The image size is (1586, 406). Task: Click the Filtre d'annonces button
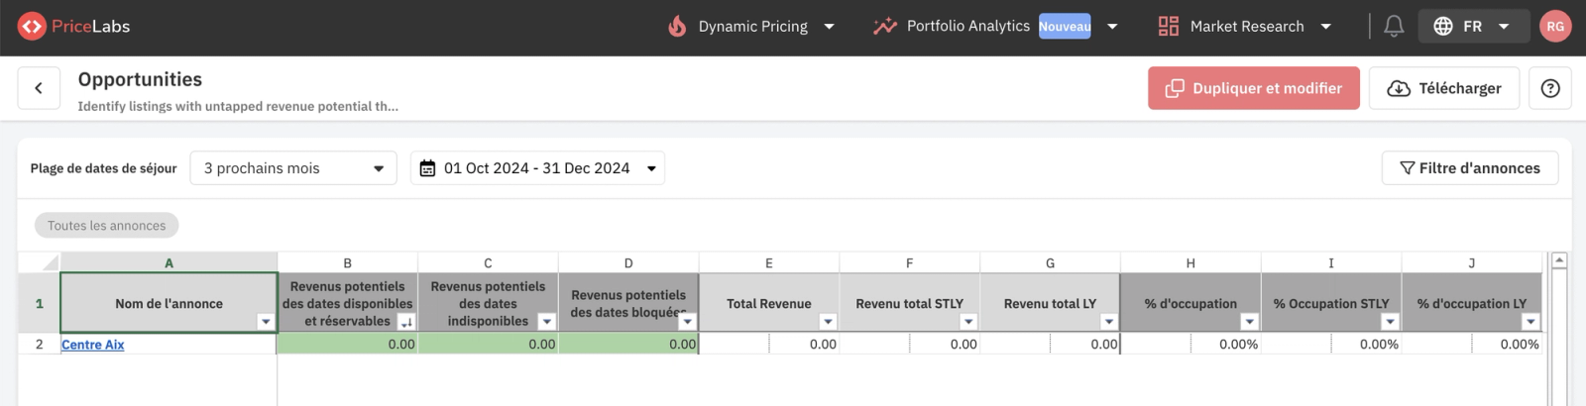coord(1470,168)
